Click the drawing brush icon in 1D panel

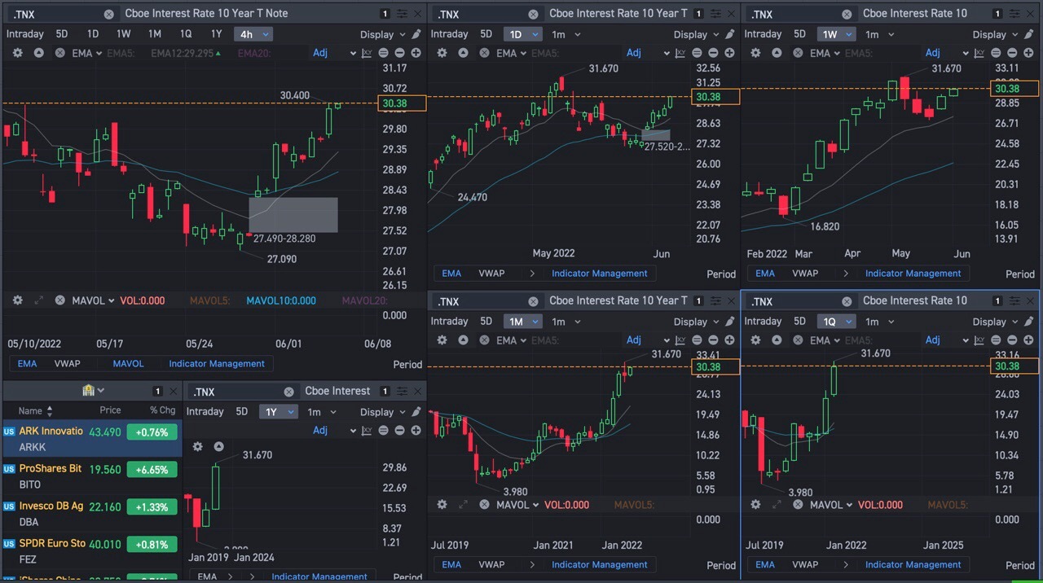pyautogui.click(x=729, y=34)
